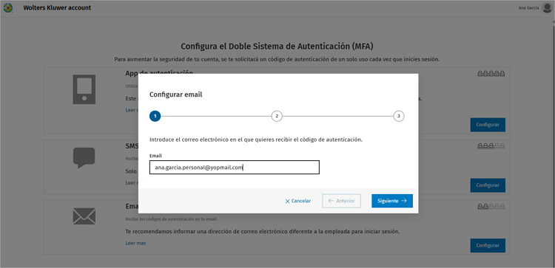Click the Introduce el correo electrónico instruction
Viewport: 555px width, 268px height.
tap(256, 140)
